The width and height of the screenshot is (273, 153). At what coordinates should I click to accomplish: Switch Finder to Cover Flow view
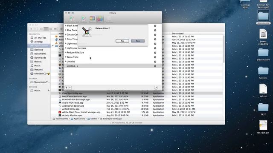pyautogui.click(x=55, y=29)
